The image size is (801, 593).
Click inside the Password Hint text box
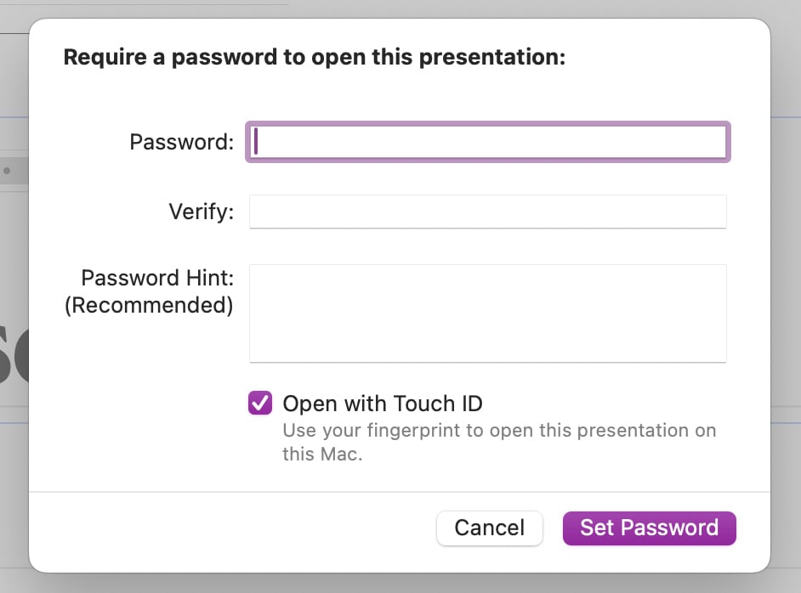pyautogui.click(x=488, y=313)
